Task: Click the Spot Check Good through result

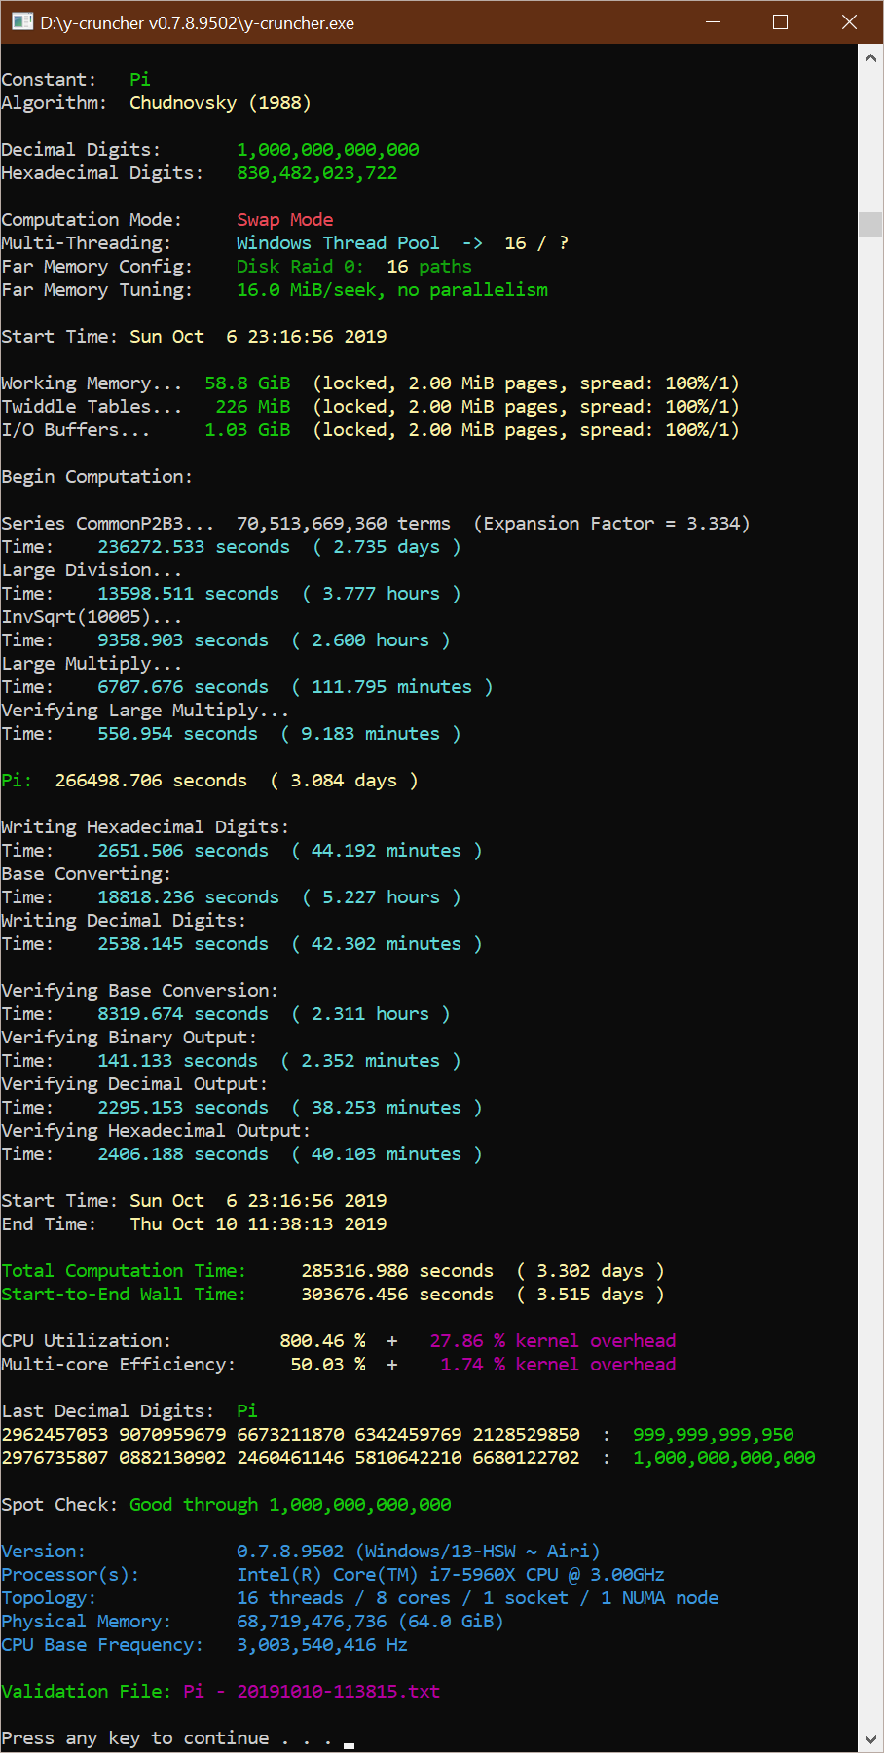Action: point(290,1505)
